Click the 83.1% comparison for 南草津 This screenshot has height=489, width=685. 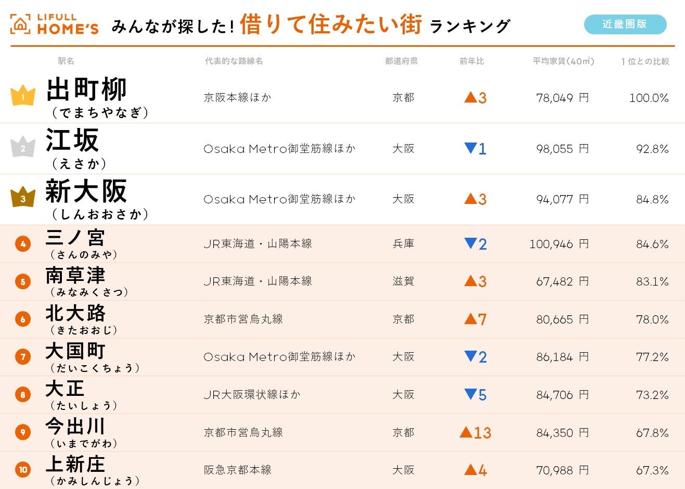pos(652,281)
